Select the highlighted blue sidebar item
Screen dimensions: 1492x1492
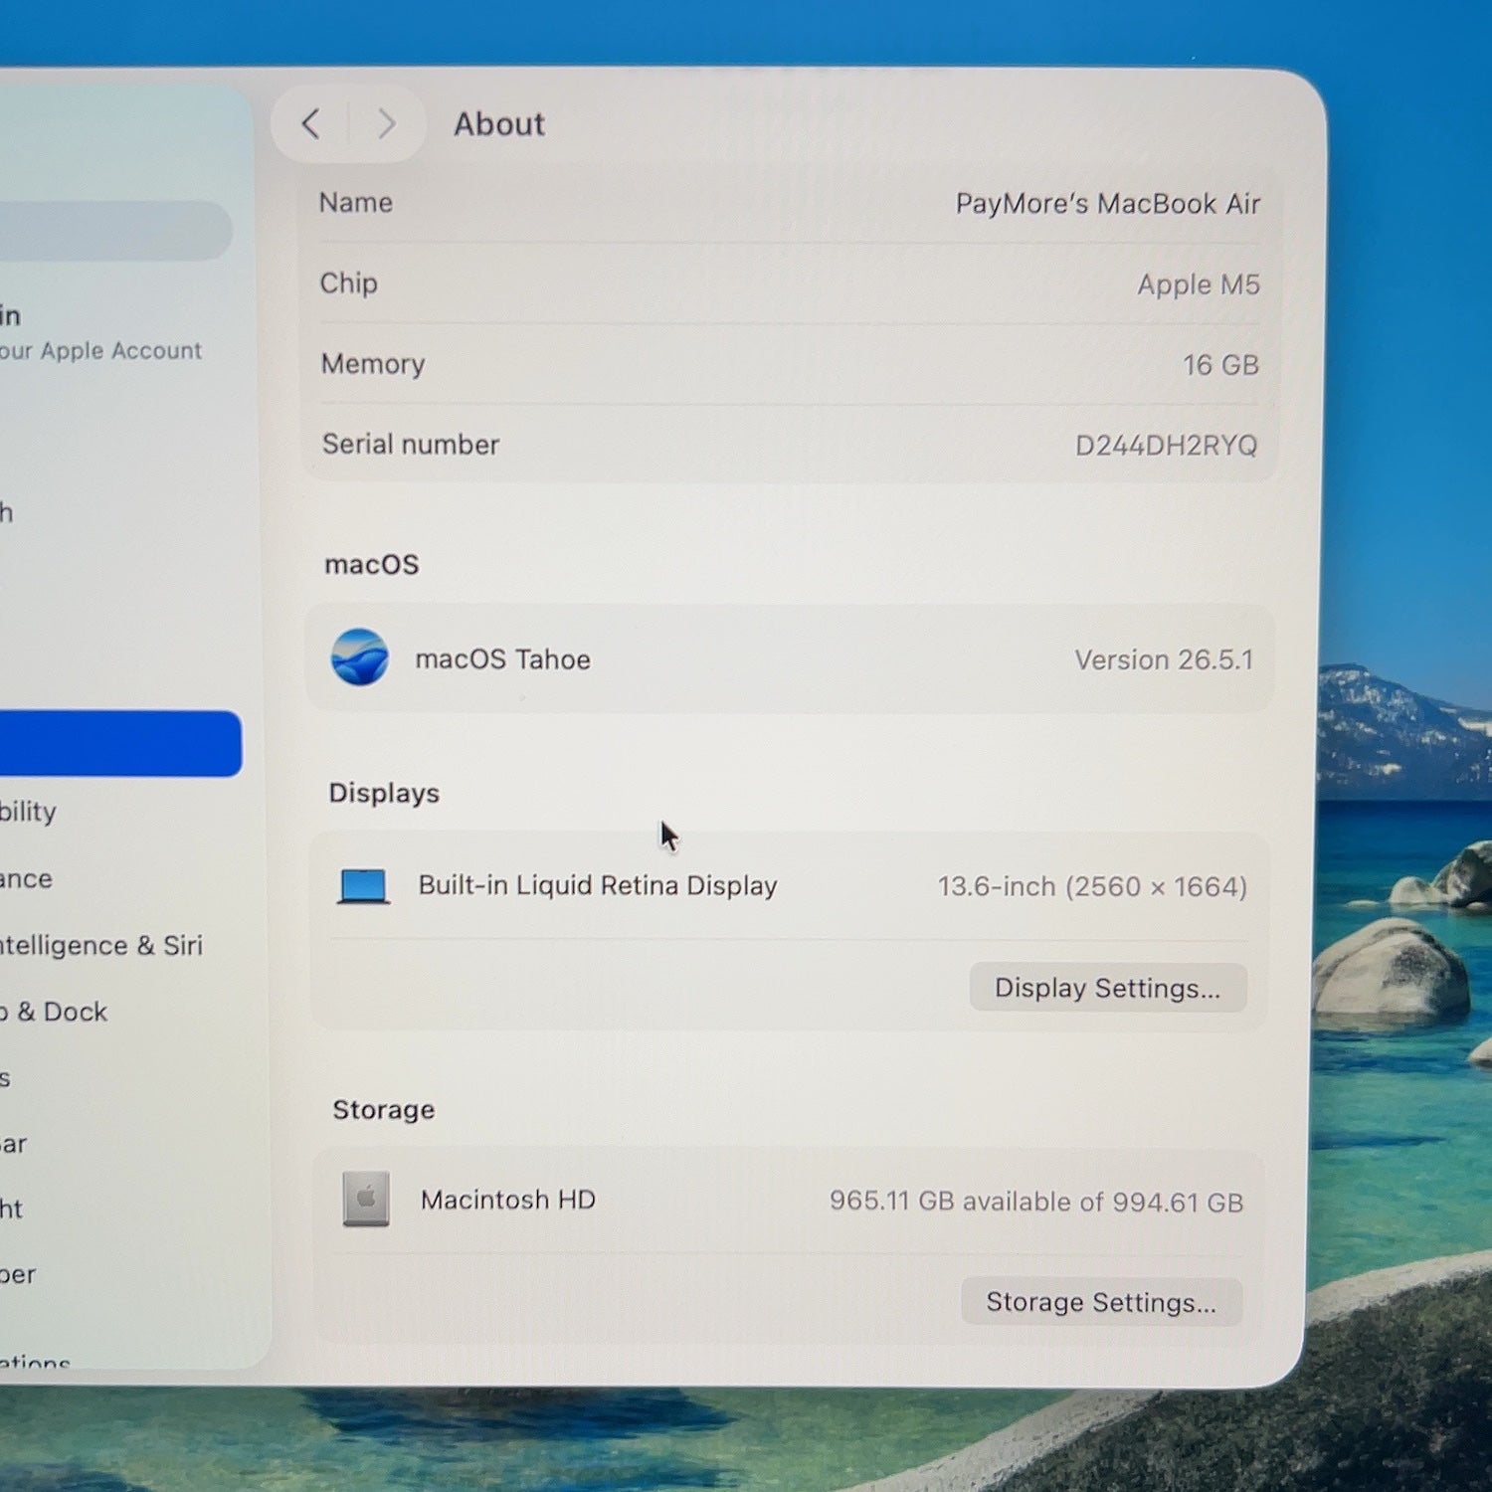117,743
